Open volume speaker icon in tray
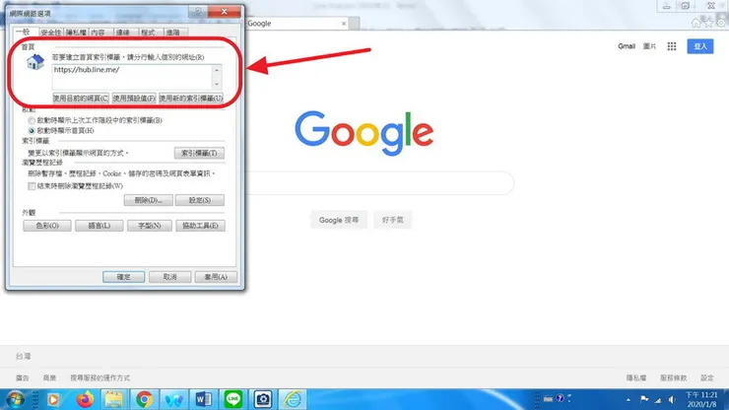Image resolution: width=729 pixels, height=410 pixels. (672, 399)
